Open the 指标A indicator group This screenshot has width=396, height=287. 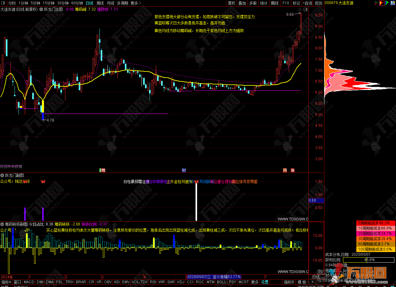[6, 282]
